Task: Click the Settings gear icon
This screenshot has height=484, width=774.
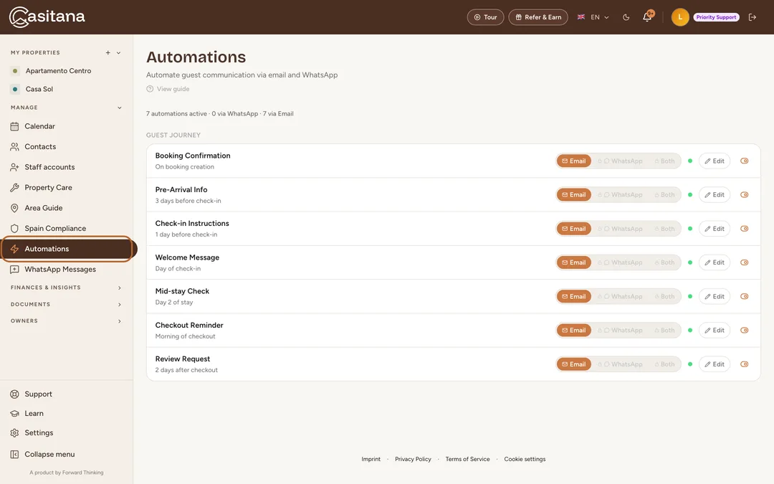Action: (x=14, y=432)
